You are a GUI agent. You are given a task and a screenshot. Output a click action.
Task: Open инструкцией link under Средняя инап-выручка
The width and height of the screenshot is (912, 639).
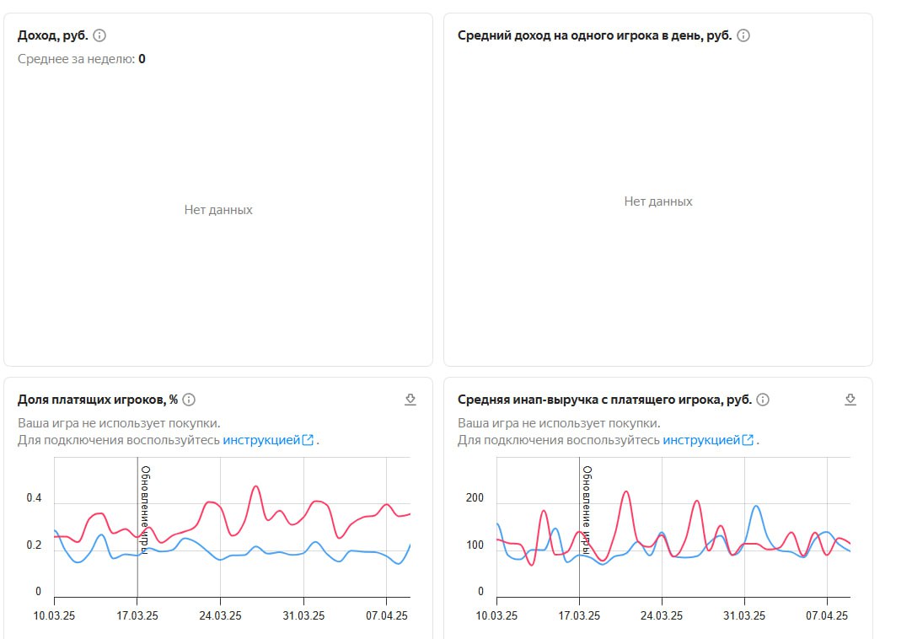coord(701,440)
